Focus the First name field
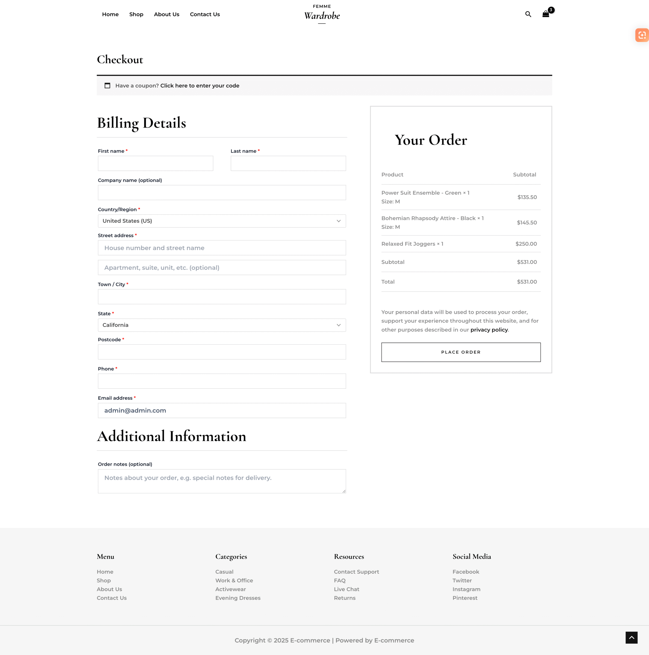The height and width of the screenshot is (655, 649). 155,163
